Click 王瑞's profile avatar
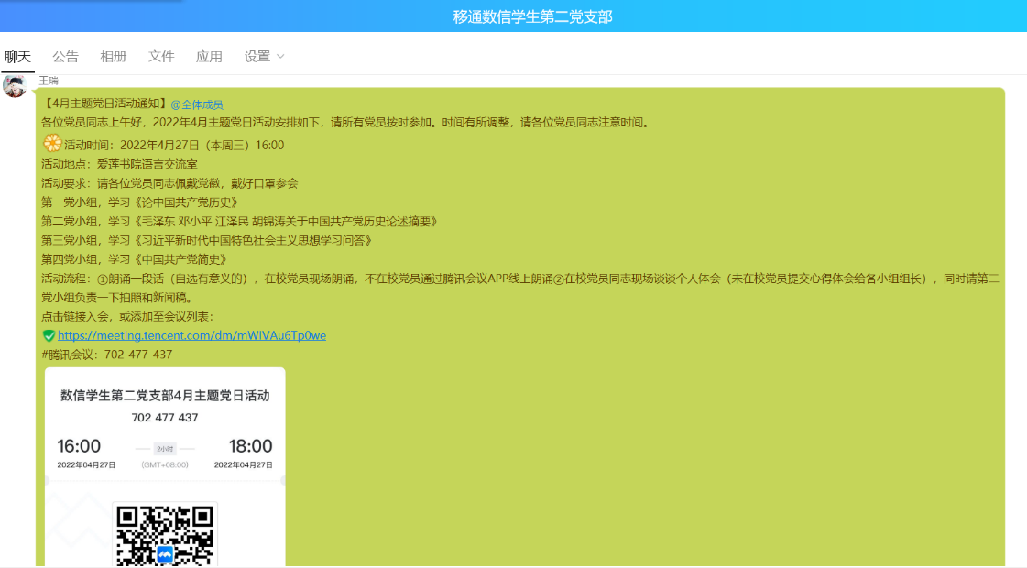The width and height of the screenshot is (1027, 568). click(15, 86)
